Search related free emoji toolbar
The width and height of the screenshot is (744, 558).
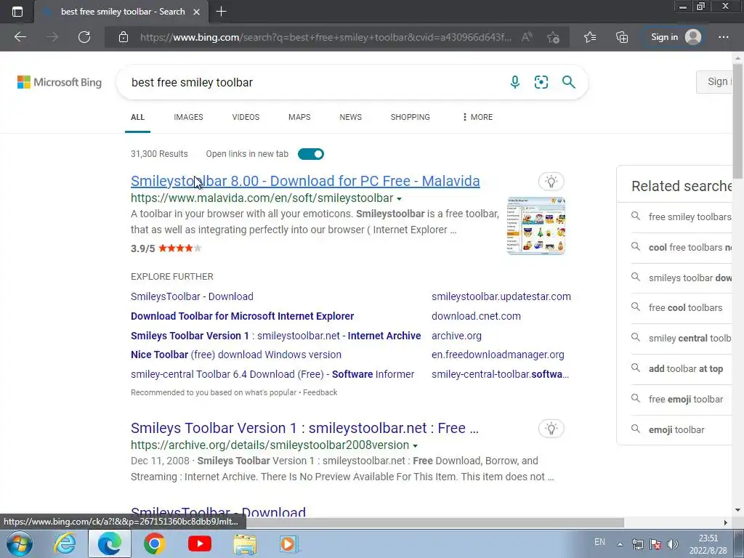point(682,399)
